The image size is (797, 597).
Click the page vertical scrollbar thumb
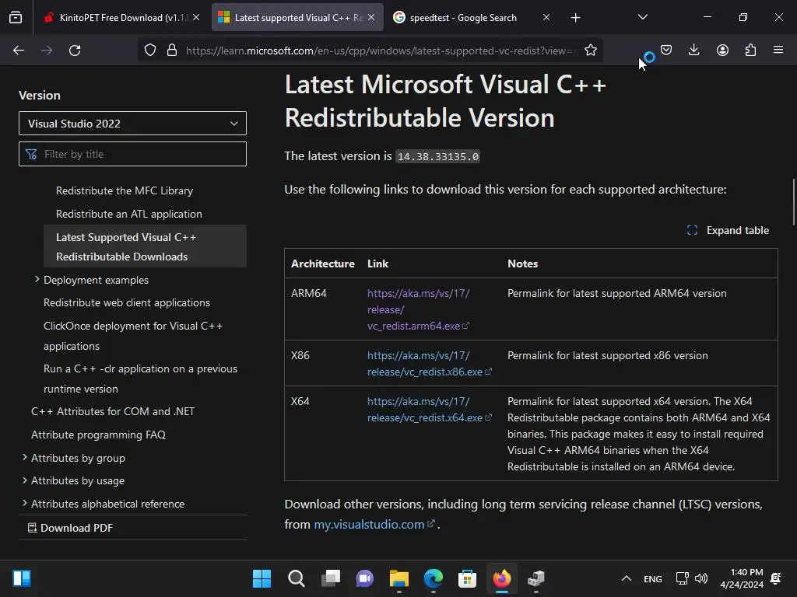(x=794, y=202)
